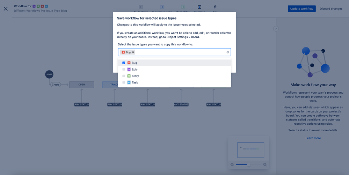Screen dimensions: 349x175
Task: Click the Bug icon in workflow title
Action: pos(42,6)
